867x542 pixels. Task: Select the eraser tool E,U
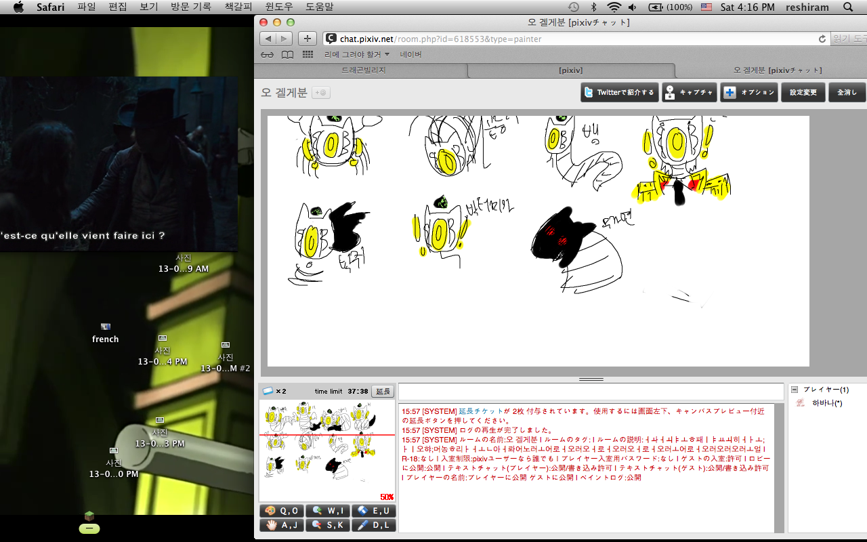coord(374,511)
